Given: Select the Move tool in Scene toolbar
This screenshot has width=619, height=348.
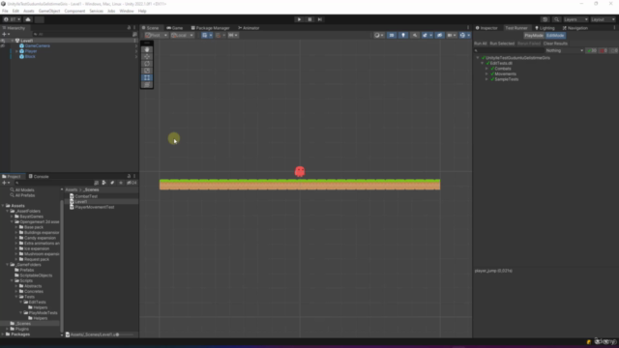Looking at the screenshot, I should [x=147, y=57].
